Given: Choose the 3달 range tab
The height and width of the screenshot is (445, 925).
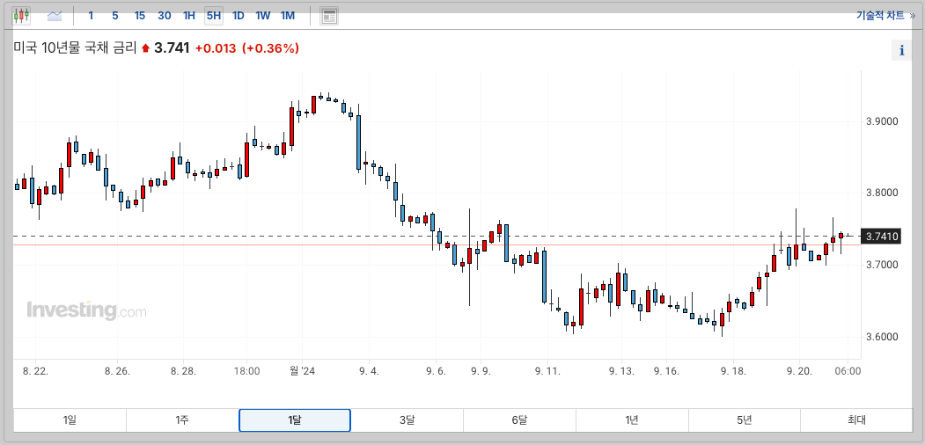Looking at the screenshot, I should (x=407, y=420).
